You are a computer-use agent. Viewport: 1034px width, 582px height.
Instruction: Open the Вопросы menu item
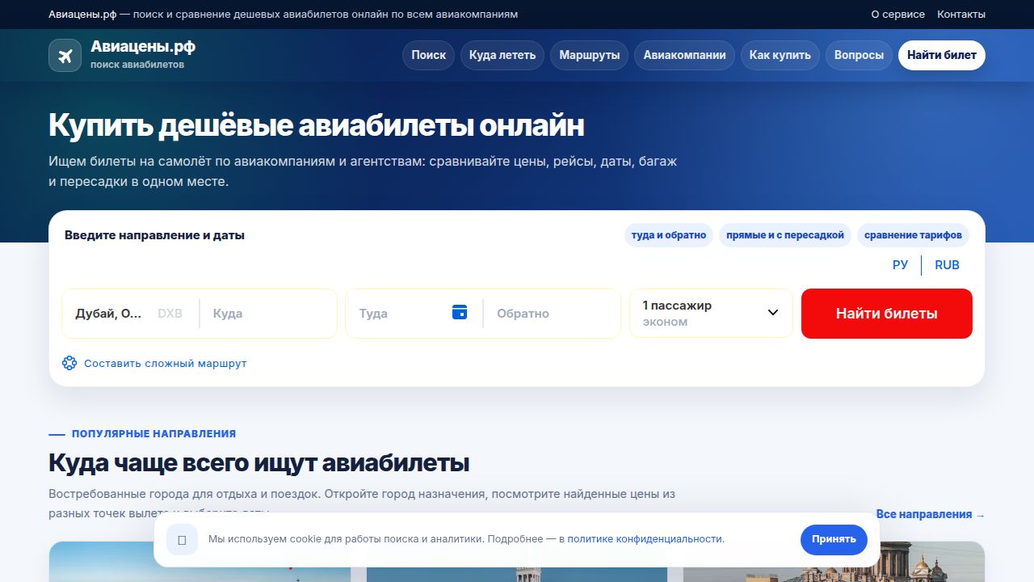(x=859, y=55)
